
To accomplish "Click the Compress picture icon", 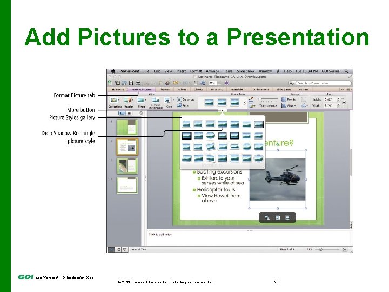I will click(179, 99).
